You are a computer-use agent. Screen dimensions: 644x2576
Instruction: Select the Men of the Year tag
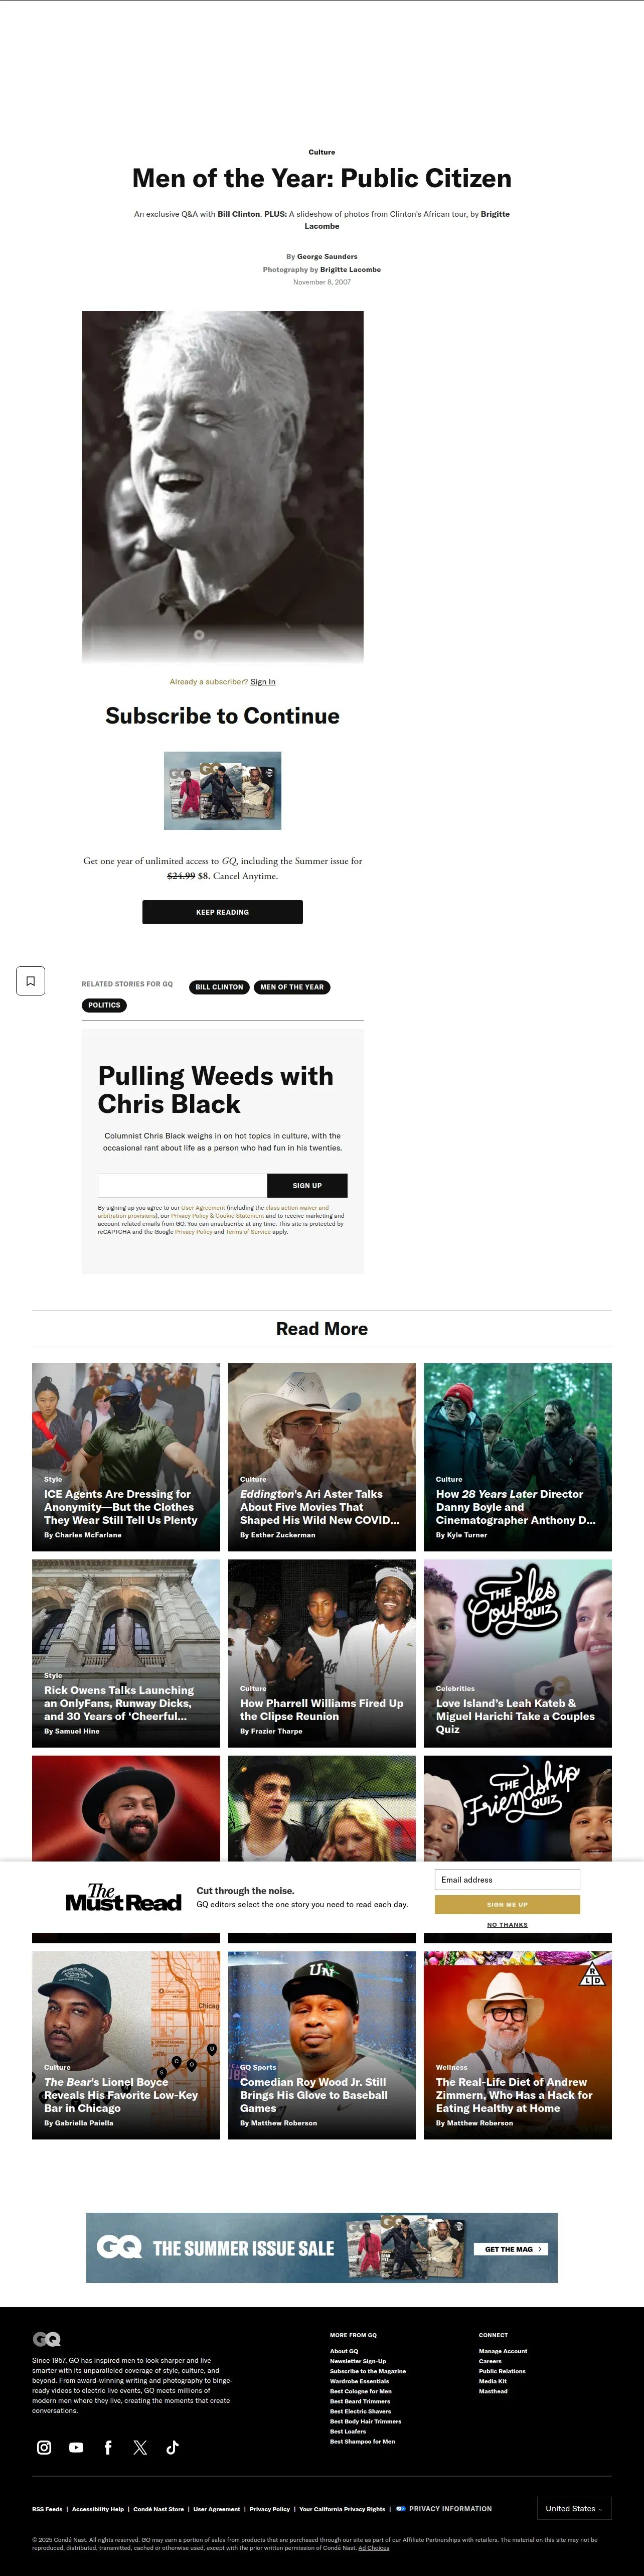292,987
